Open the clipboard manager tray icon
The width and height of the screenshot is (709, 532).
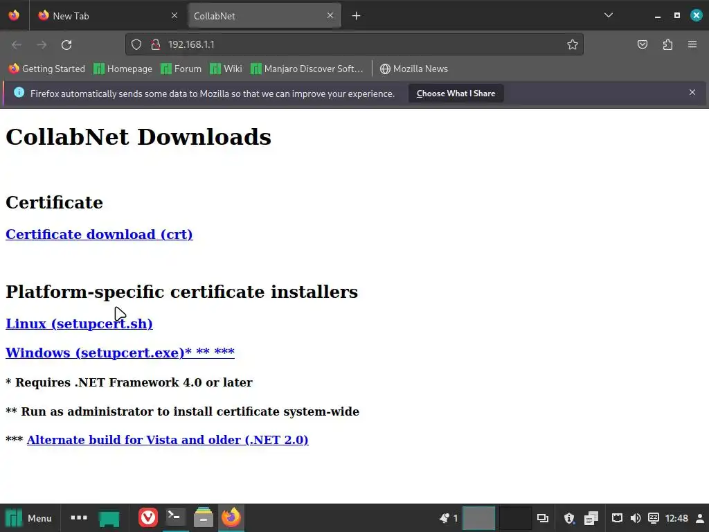591,518
